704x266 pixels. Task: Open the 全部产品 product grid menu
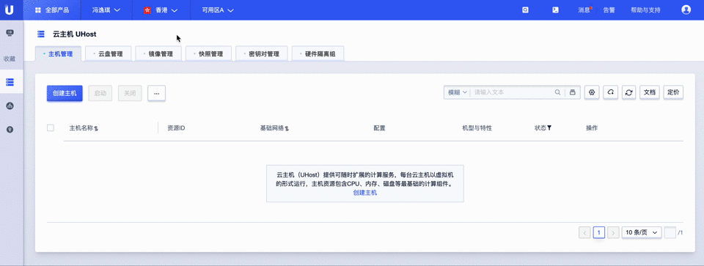coord(52,10)
